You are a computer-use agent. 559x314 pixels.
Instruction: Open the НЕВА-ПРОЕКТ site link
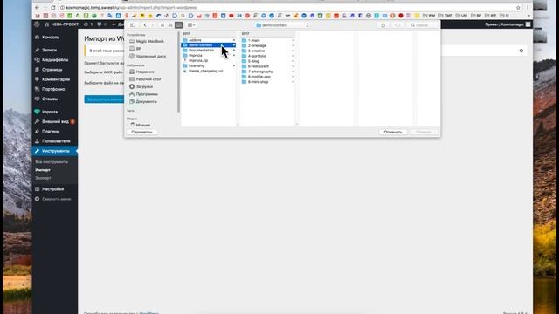62,24
